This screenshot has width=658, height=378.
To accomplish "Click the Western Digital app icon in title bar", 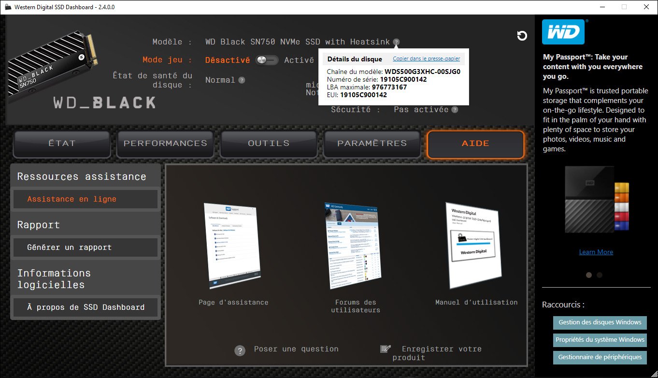I will [x=8, y=7].
